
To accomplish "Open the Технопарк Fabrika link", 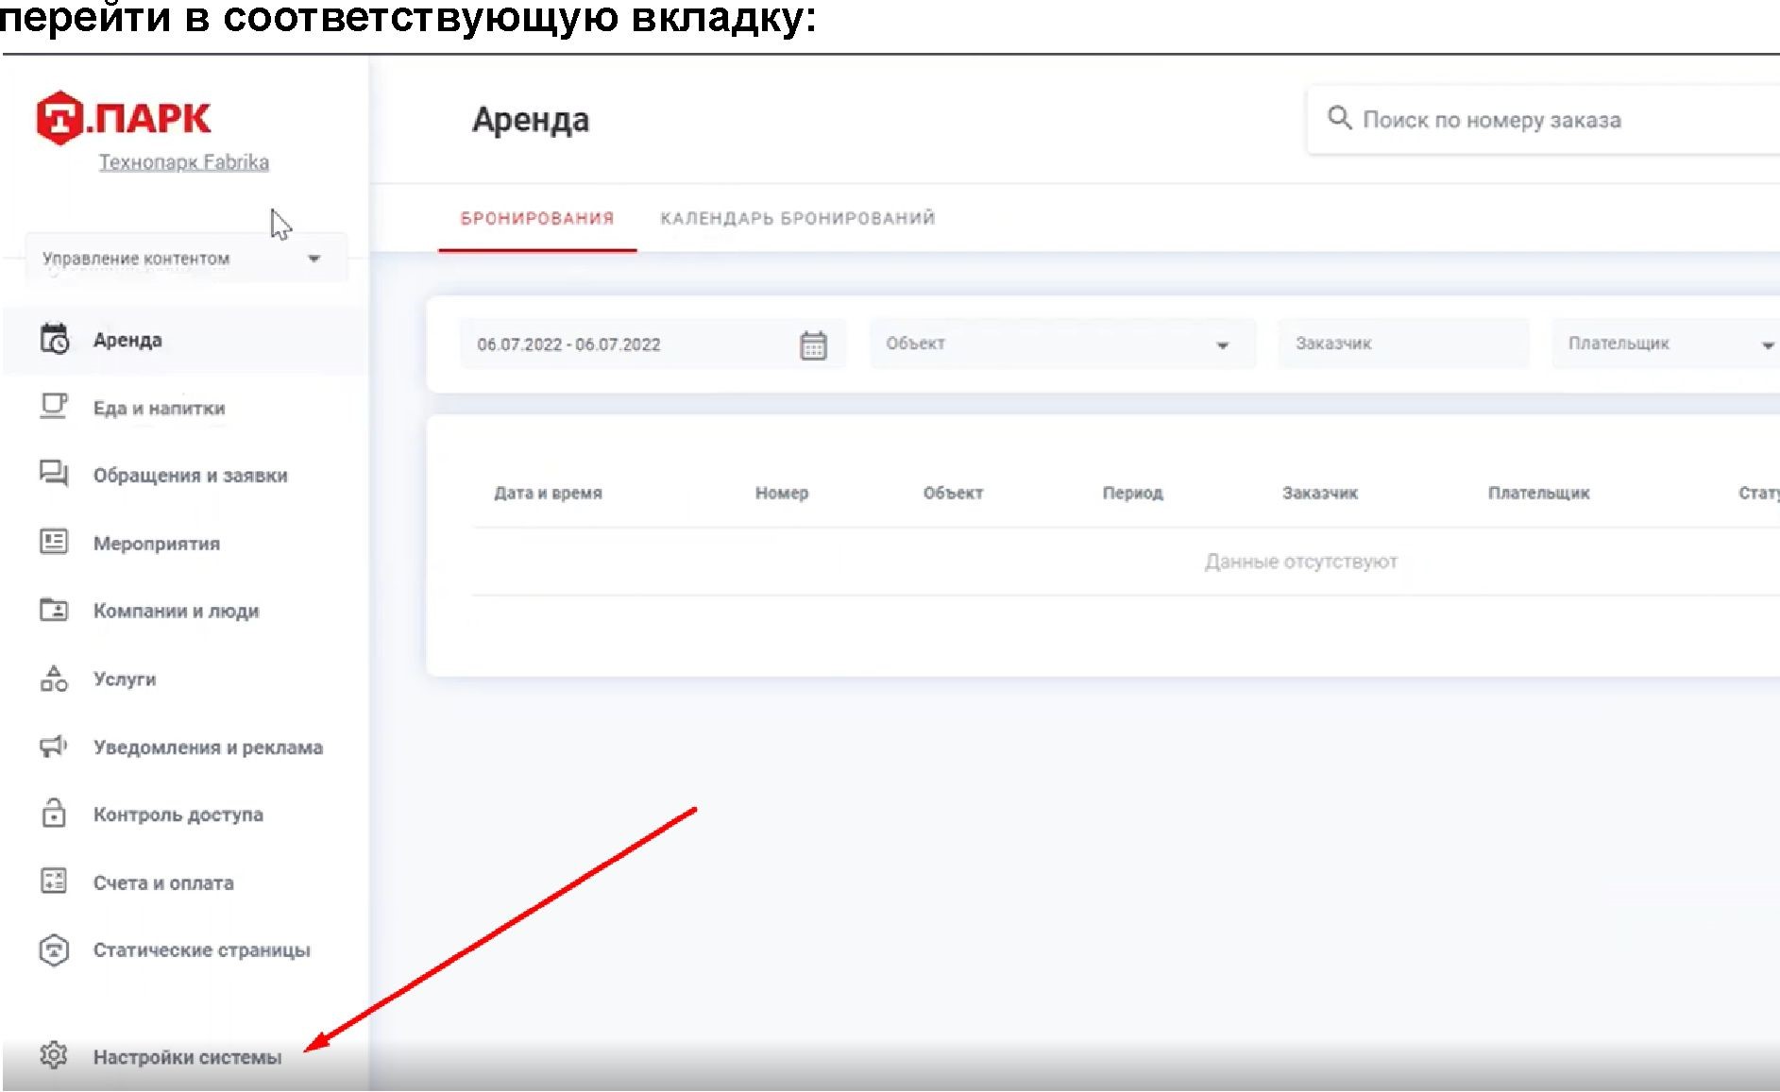I will coord(184,162).
